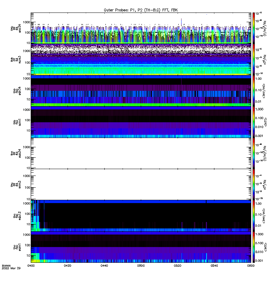Click the color bar beside thb fbk scm1 panel
This screenshot has height=286, width=268.
click(x=253, y=122)
